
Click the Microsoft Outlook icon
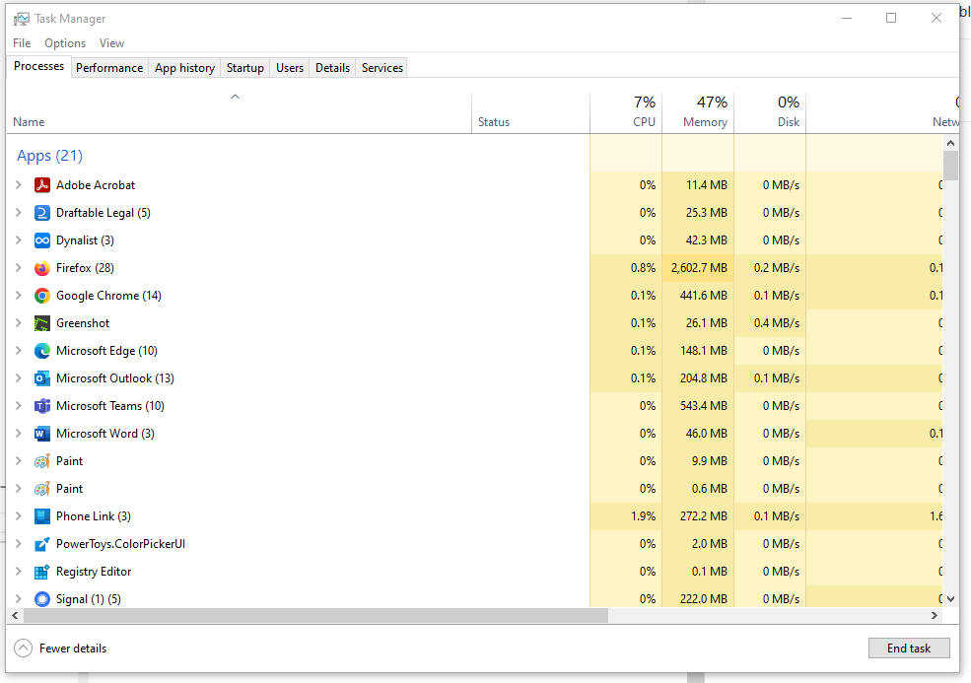pyautogui.click(x=42, y=378)
